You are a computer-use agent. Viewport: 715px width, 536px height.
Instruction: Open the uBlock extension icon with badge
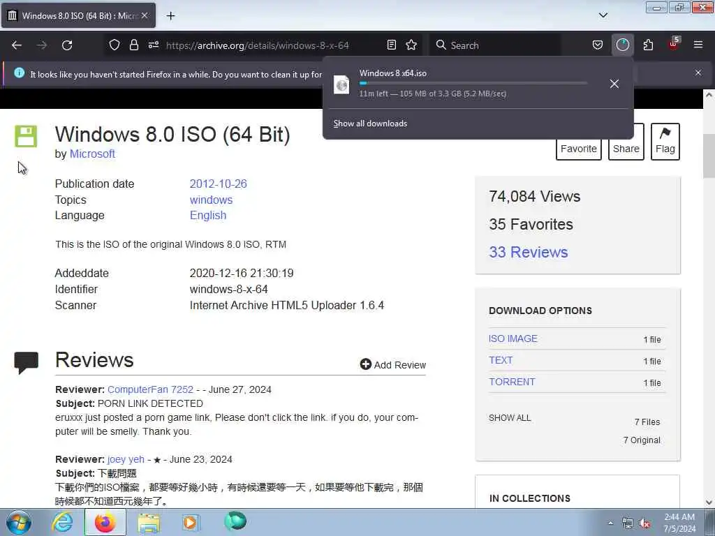click(674, 44)
